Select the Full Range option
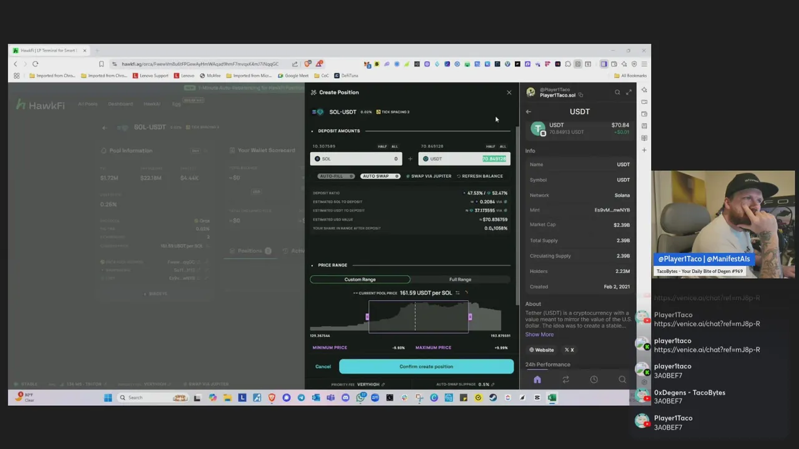 pyautogui.click(x=460, y=279)
